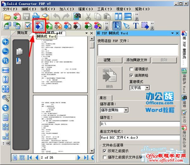Open the 編輯(E) menu
The width and height of the screenshot is (190, 165).
tap(29, 9)
